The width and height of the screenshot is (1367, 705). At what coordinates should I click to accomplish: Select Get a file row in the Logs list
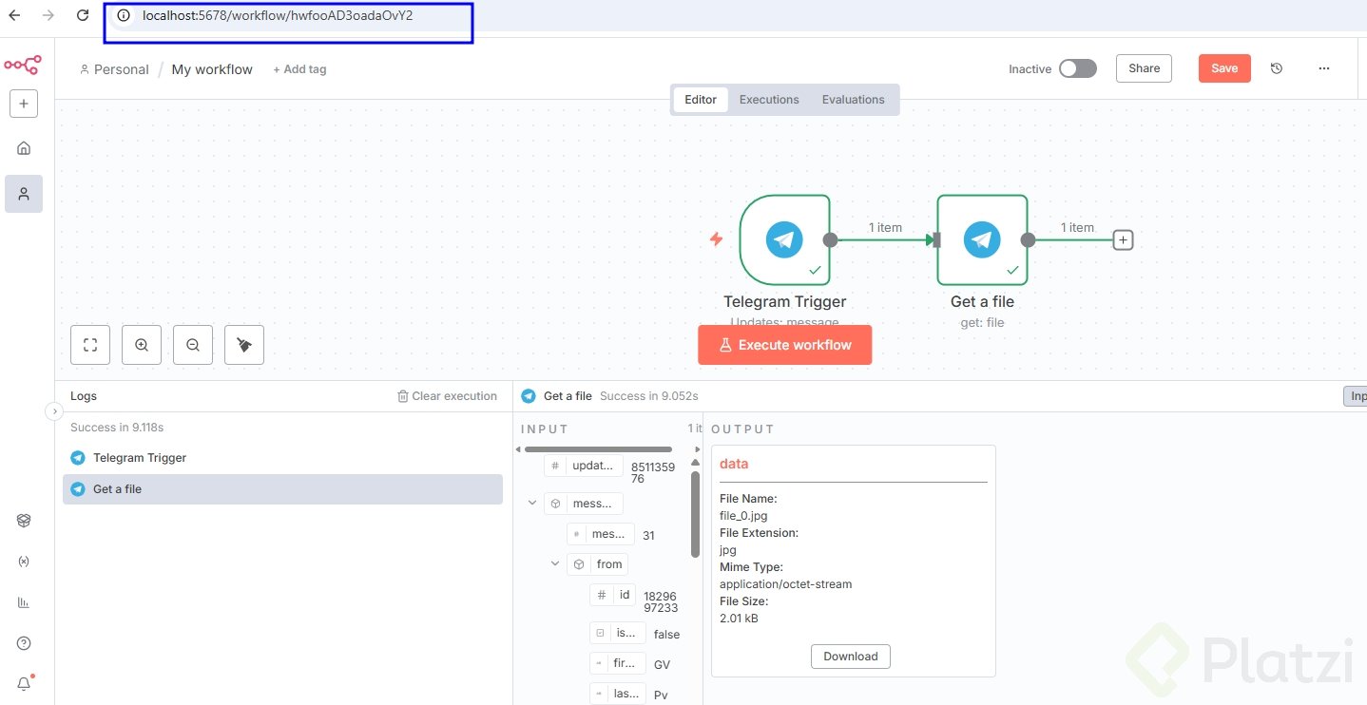[x=282, y=489]
